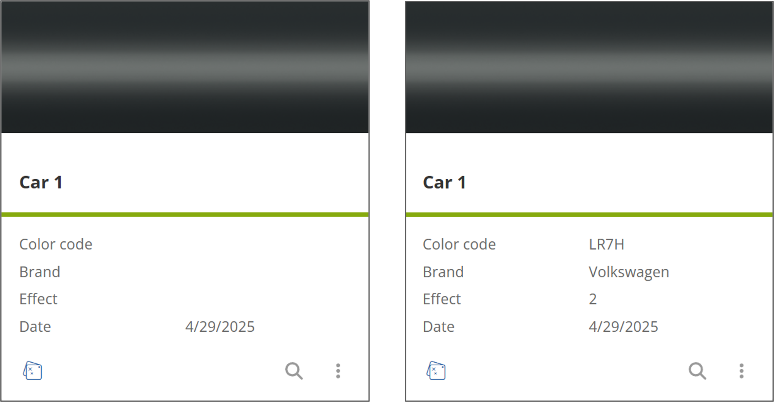This screenshot has width=774, height=402.
Task: Open the three-dot menu on left card
Action: tap(338, 371)
